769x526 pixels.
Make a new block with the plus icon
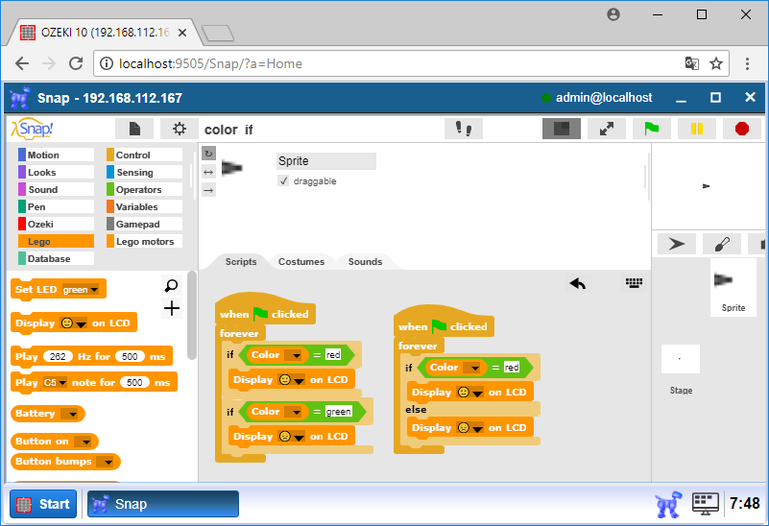(171, 308)
